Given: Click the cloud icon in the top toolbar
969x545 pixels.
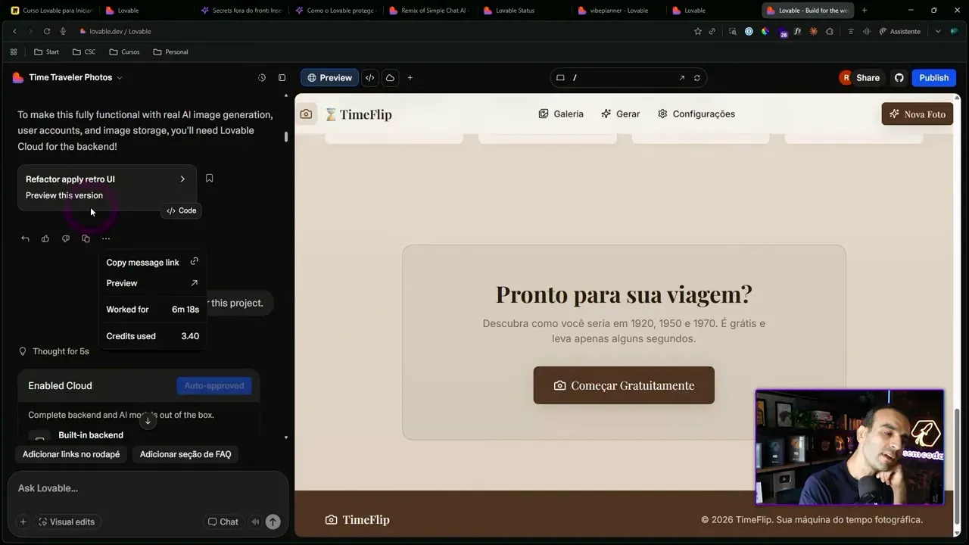Looking at the screenshot, I should [x=390, y=77].
